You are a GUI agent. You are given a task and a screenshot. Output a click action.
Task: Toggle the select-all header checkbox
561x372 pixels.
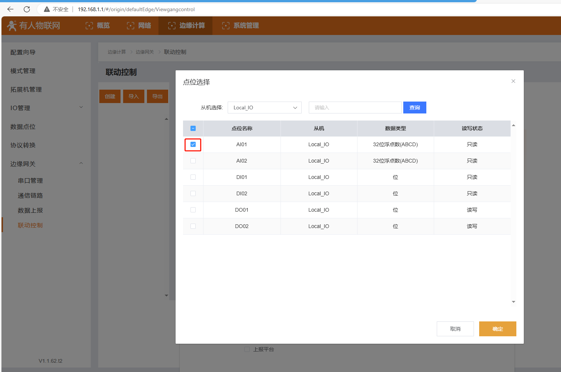(193, 128)
